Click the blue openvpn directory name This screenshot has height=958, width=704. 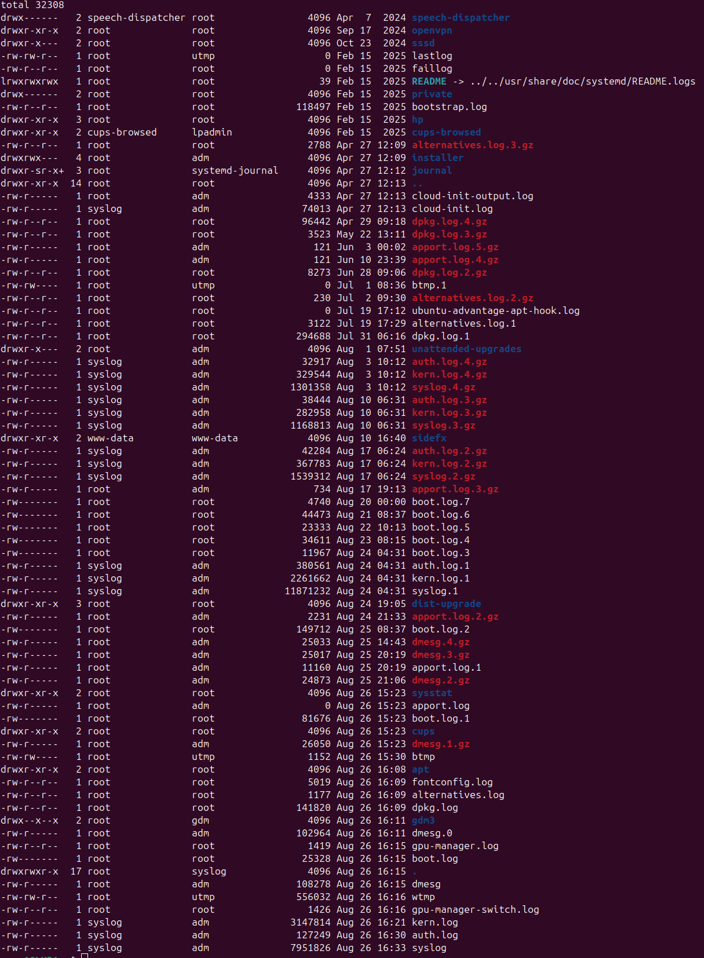(432, 31)
